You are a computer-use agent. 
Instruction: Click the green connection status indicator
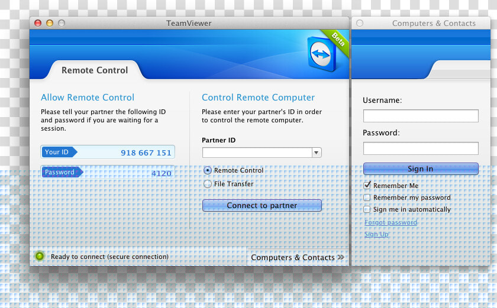[40, 256]
